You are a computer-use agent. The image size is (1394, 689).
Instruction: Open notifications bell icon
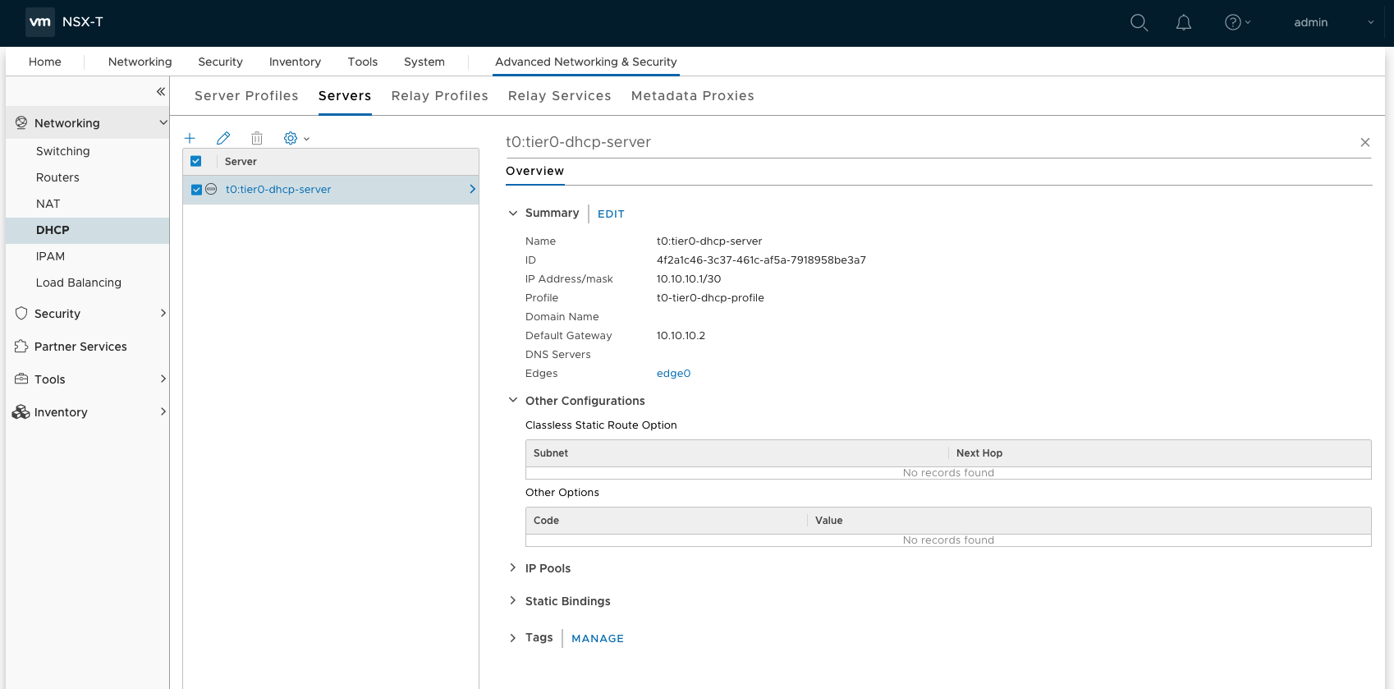click(1183, 23)
